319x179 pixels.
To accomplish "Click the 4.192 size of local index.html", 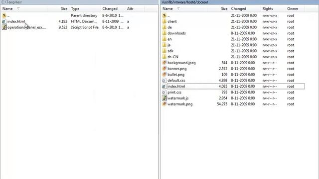I will click(x=63, y=21).
